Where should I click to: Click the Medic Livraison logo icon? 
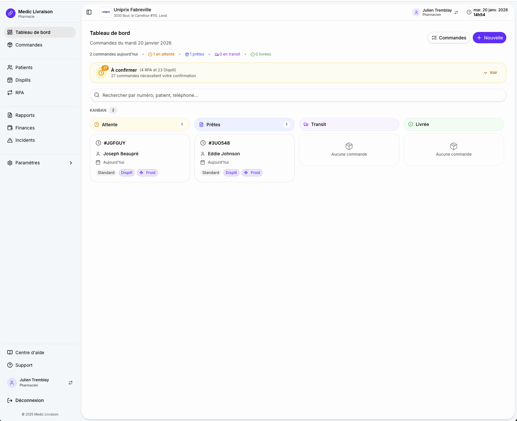(11, 13)
